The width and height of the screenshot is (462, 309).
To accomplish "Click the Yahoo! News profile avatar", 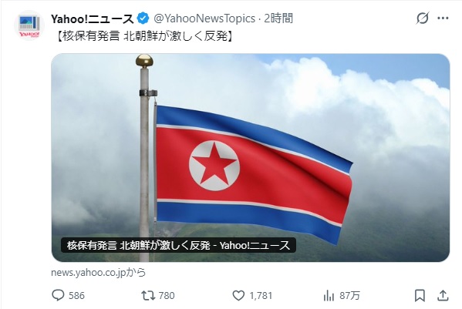I will pyautogui.click(x=29, y=25).
